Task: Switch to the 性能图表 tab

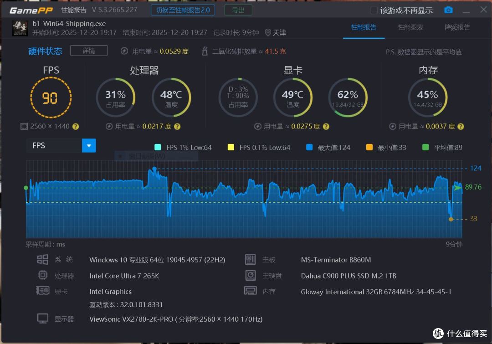Action: click(410, 28)
